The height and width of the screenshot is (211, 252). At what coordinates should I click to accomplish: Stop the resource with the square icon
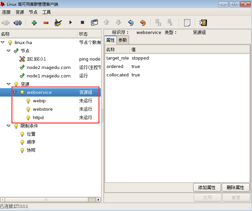tap(82, 23)
